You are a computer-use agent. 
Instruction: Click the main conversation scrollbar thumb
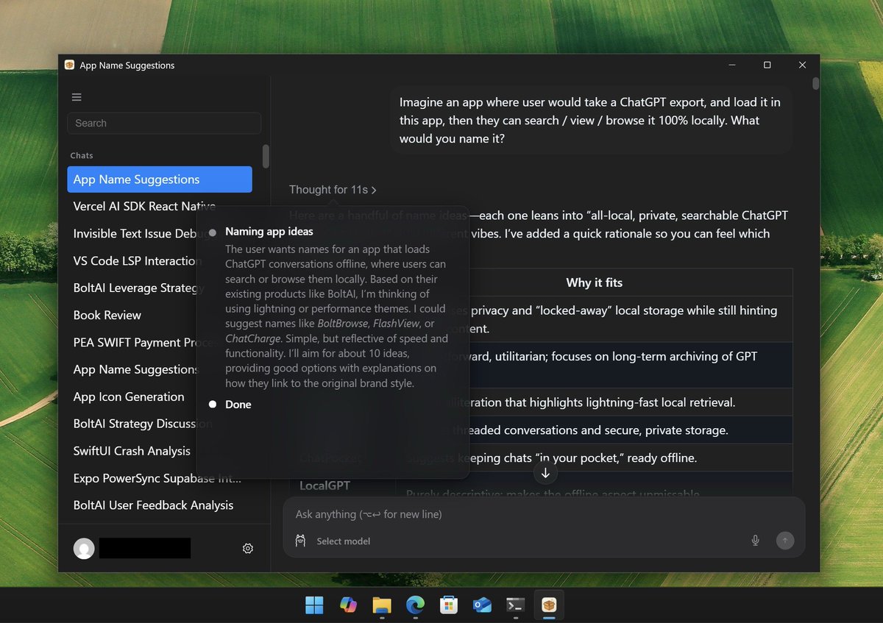[815, 83]
